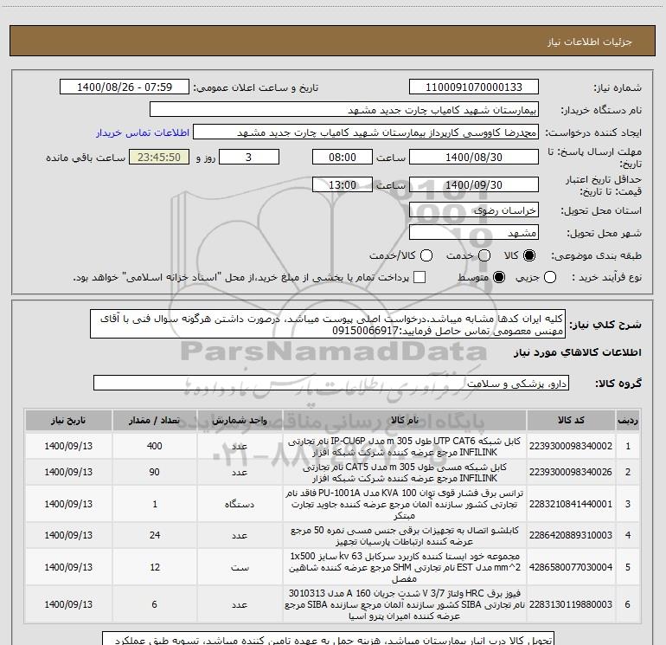Click the remaining days field showing 3

(249, 157)
